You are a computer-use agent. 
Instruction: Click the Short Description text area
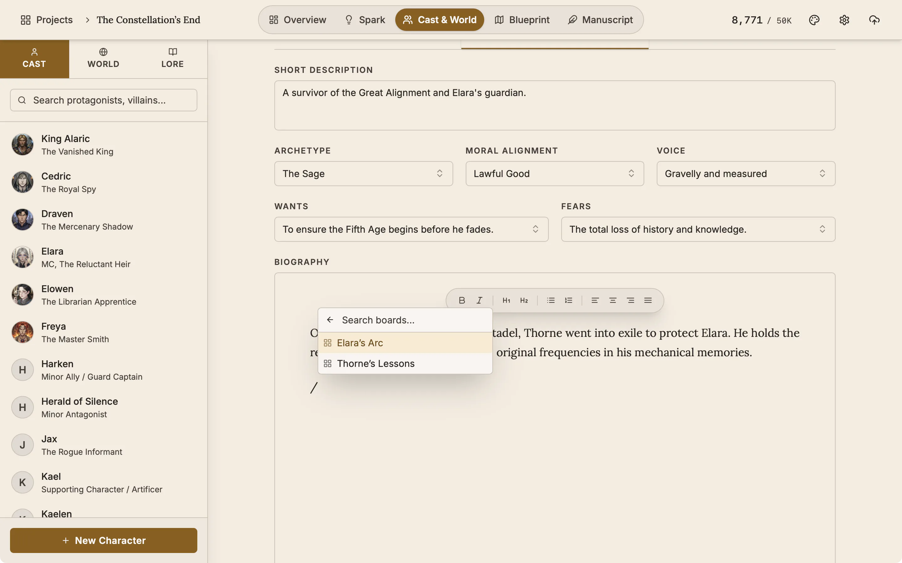pos(555,105)
